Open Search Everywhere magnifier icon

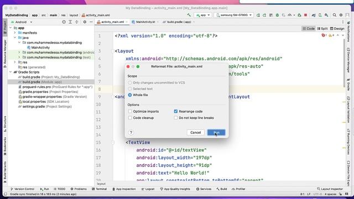coord(334,15)
